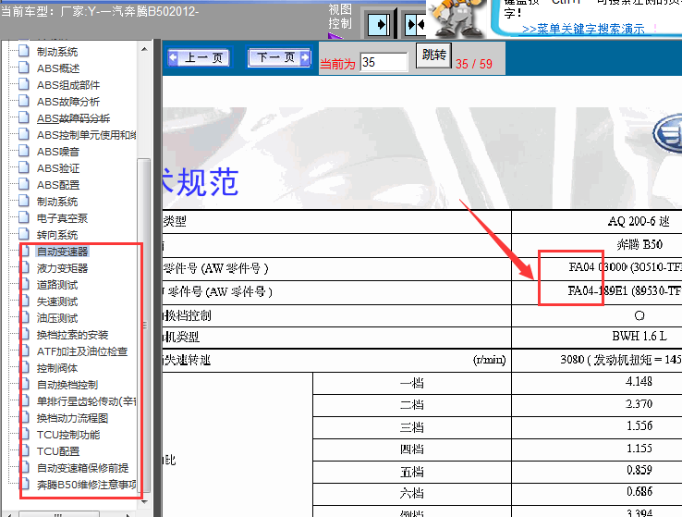The width and height of the screenshot is (682, 517).
Task: Click the page icon beside 失速测试
Action: 26,301
